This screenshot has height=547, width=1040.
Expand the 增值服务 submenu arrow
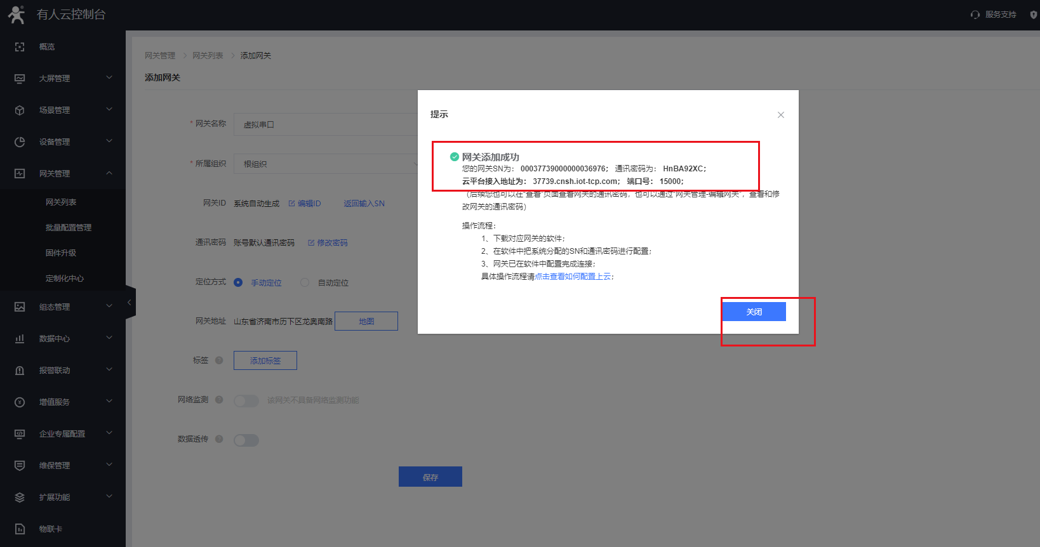[x=109, y=402]
